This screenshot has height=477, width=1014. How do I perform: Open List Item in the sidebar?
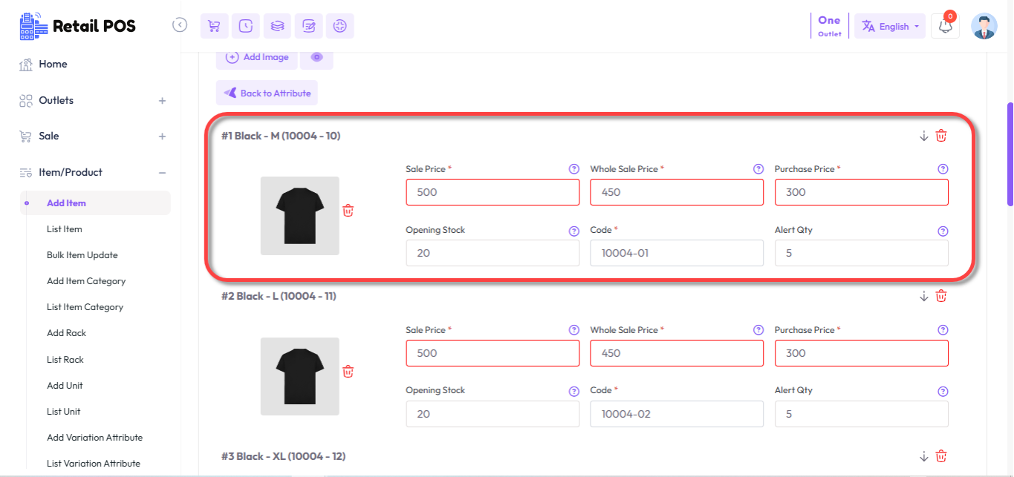click(x=65, y=229)
